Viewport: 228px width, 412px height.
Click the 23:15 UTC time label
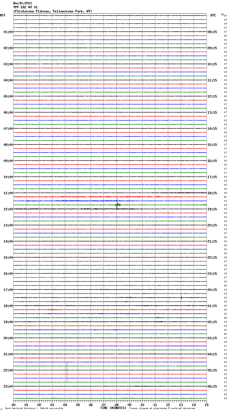[x=212, y=274]
